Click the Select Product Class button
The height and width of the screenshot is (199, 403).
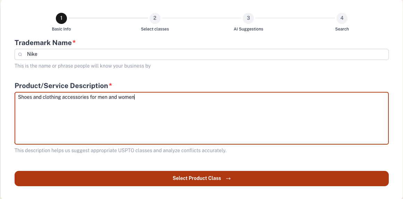pos(201,179)
